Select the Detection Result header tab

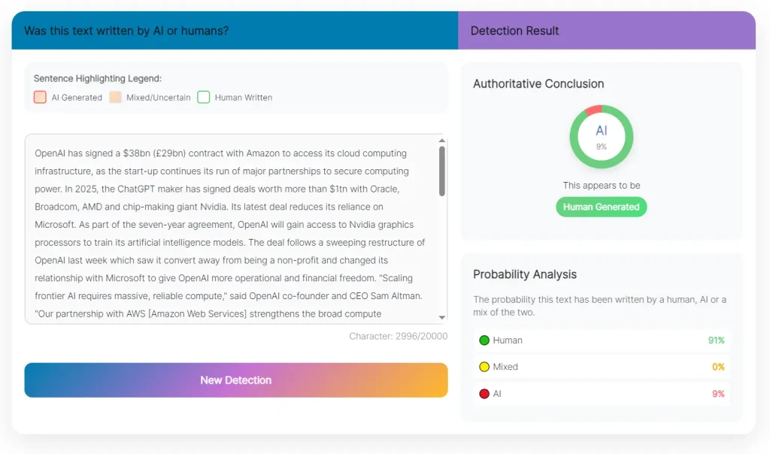[515, 31]
